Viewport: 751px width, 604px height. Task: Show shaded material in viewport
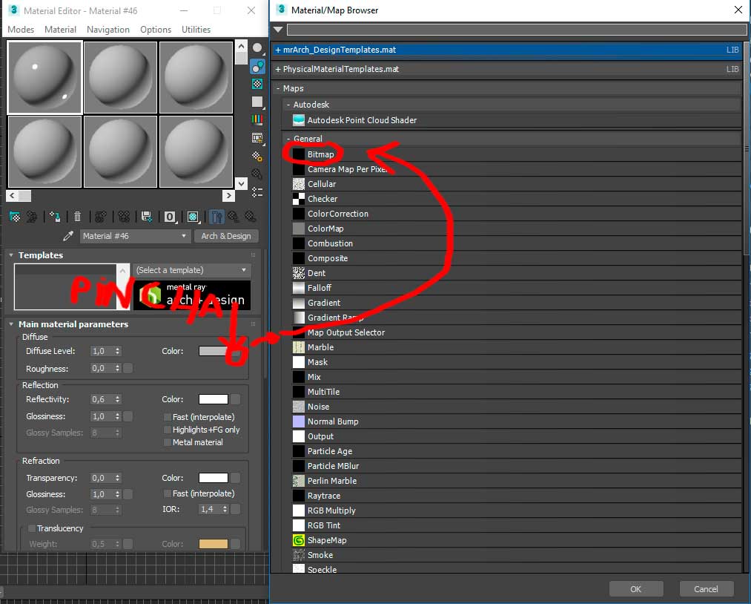(x=193, y=217)
